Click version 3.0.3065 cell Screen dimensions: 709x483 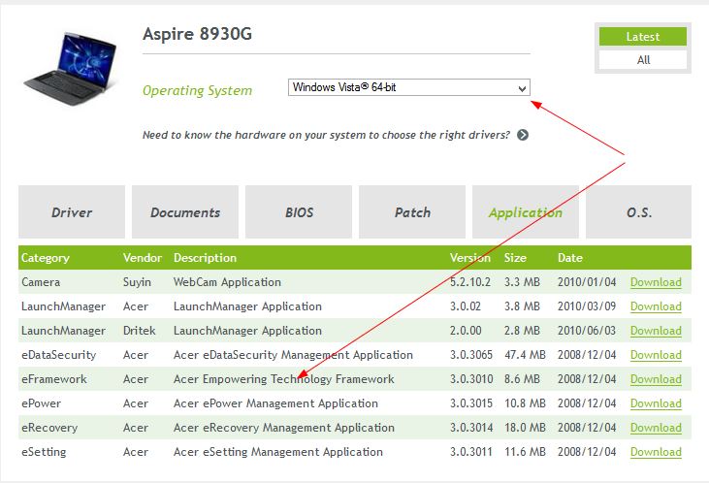point(471,355)
